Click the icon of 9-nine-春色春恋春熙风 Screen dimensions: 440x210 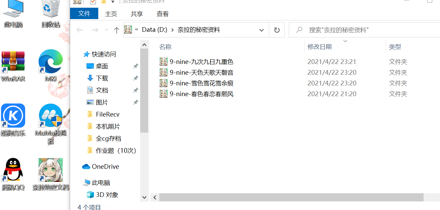pyautogui.click(x=163, y=94)
